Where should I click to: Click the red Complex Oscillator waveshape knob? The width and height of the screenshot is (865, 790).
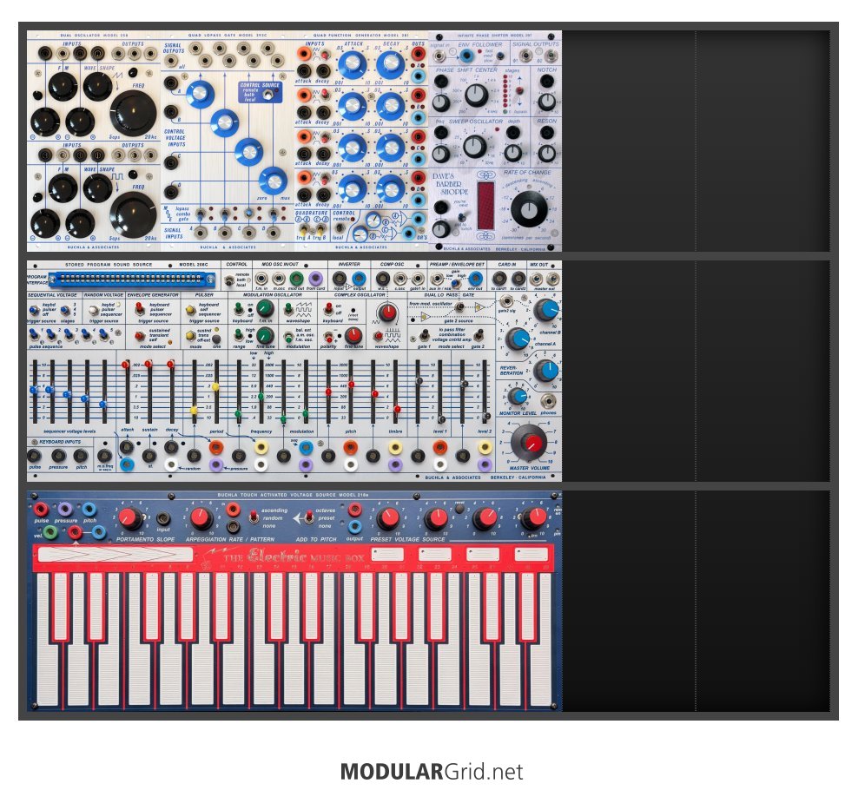[388, 313]
